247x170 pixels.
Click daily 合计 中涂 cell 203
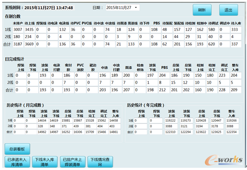click(104, 90)
